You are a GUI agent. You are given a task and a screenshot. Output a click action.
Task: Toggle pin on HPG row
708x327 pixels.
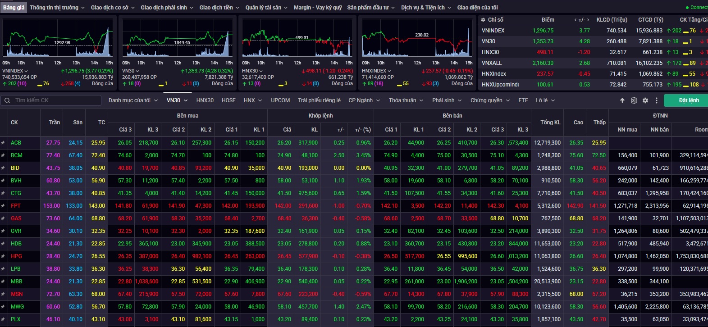(x=3, y=256)
